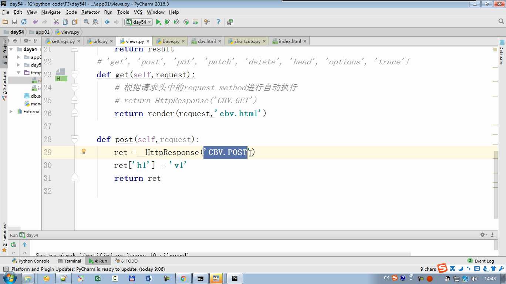Image resolution: width=506 pixels, height=284 pixels.
Task: Select manage.py in project tree
Action: point(33,104)
